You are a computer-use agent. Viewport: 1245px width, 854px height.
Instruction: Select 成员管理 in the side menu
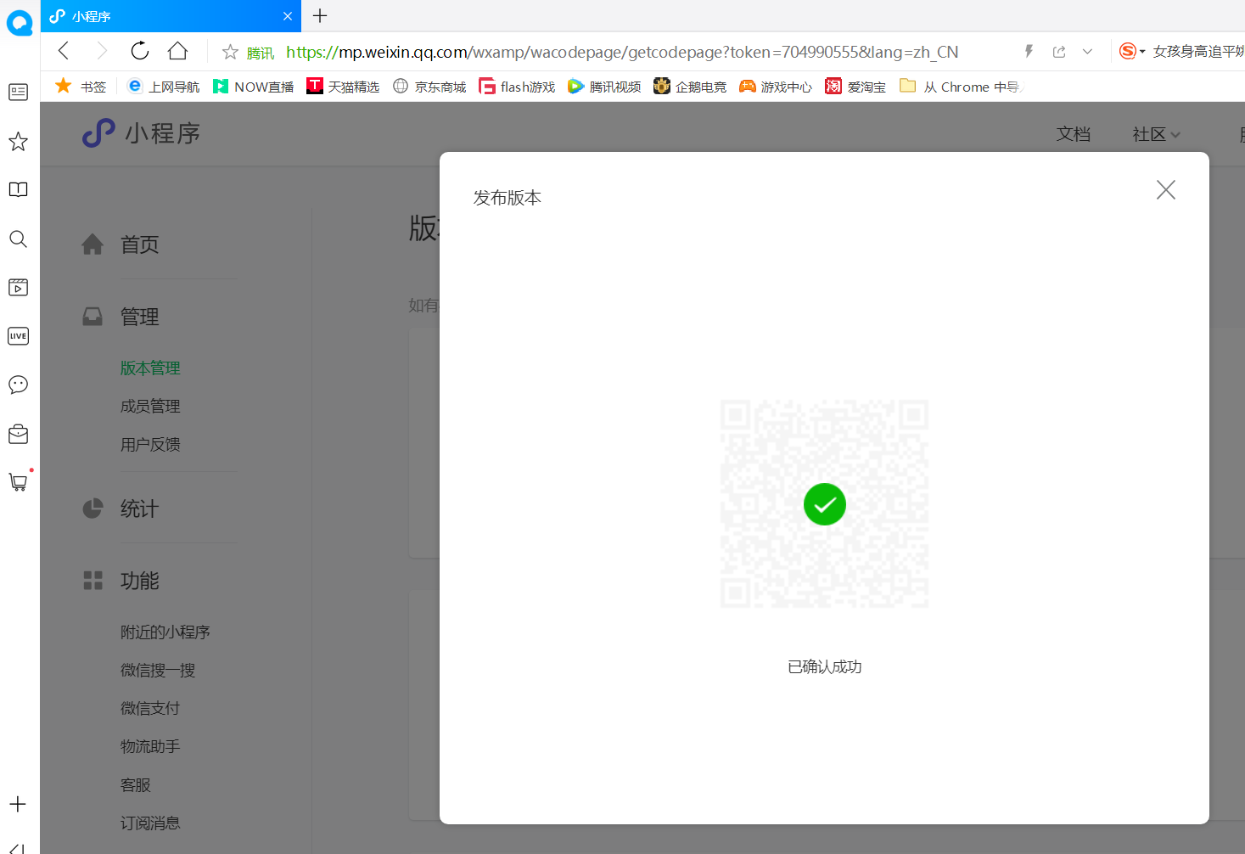point(150,406)
